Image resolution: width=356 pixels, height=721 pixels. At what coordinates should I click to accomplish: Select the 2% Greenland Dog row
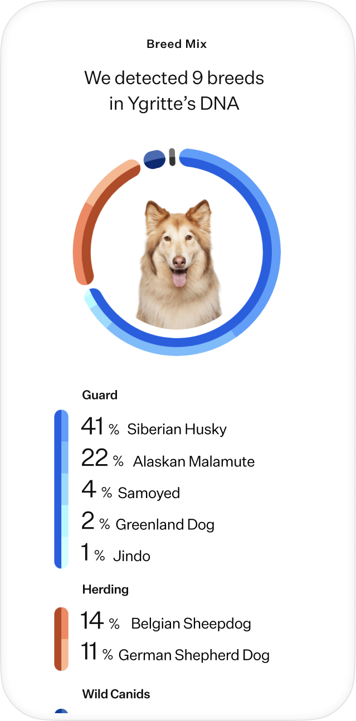(148, 523)
